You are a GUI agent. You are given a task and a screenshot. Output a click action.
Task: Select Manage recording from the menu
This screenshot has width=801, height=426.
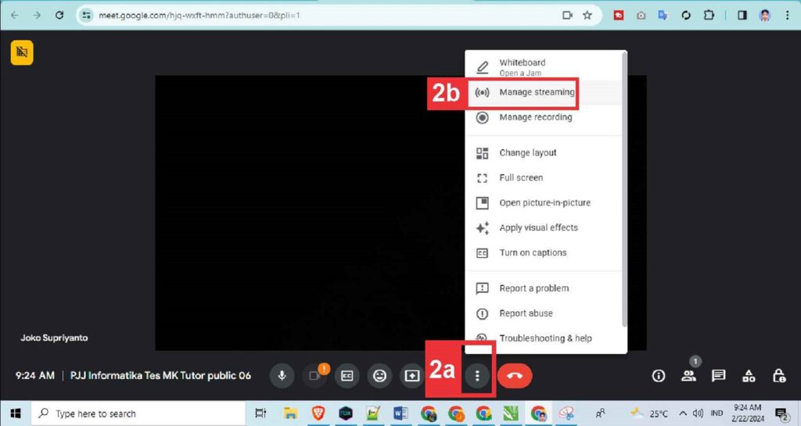click(x=535, y=117)
